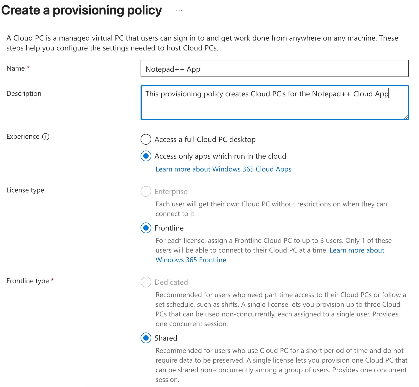
Task: Select "Access a full Cloud PC desktop" option
Action: tap(146, 139)
